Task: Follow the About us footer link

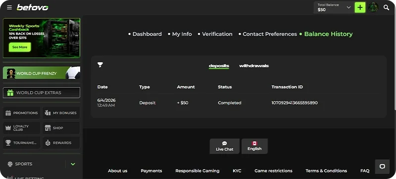Action: pyautogui.click(x=118, y=171)
